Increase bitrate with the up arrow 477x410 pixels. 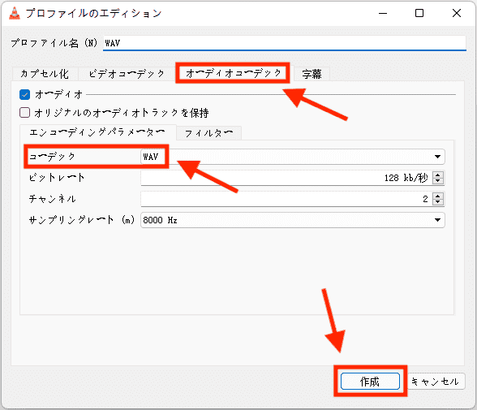click(437, 175)
